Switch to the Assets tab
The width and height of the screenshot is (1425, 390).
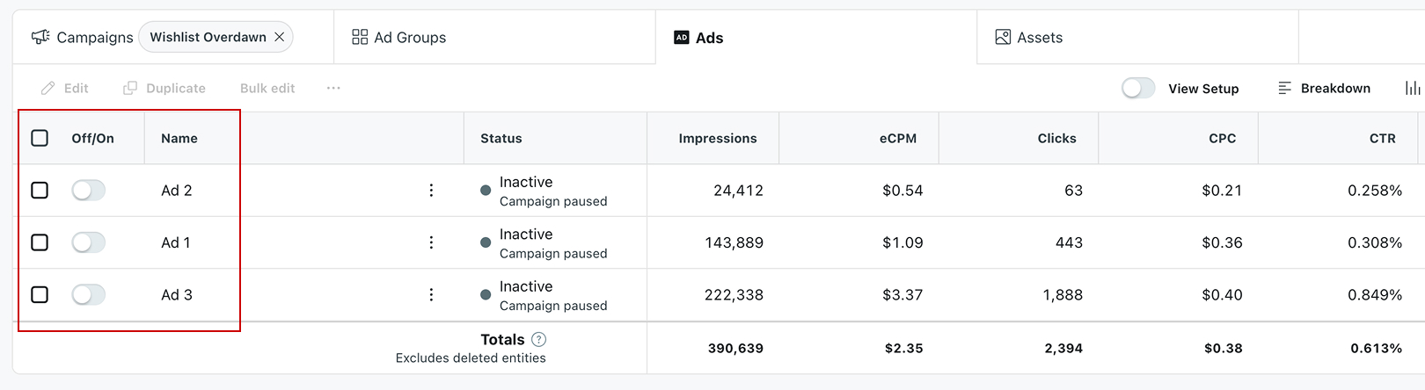[x=1137, y=37]
